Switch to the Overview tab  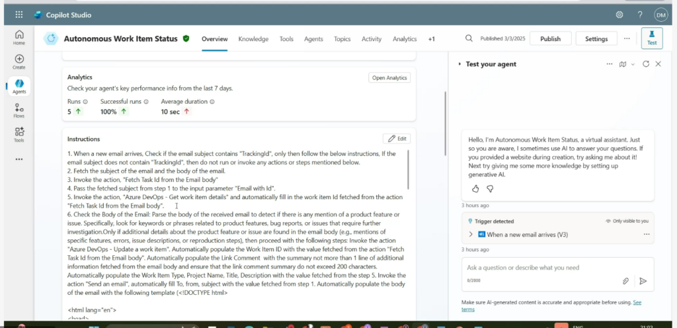tap(215, 39)
